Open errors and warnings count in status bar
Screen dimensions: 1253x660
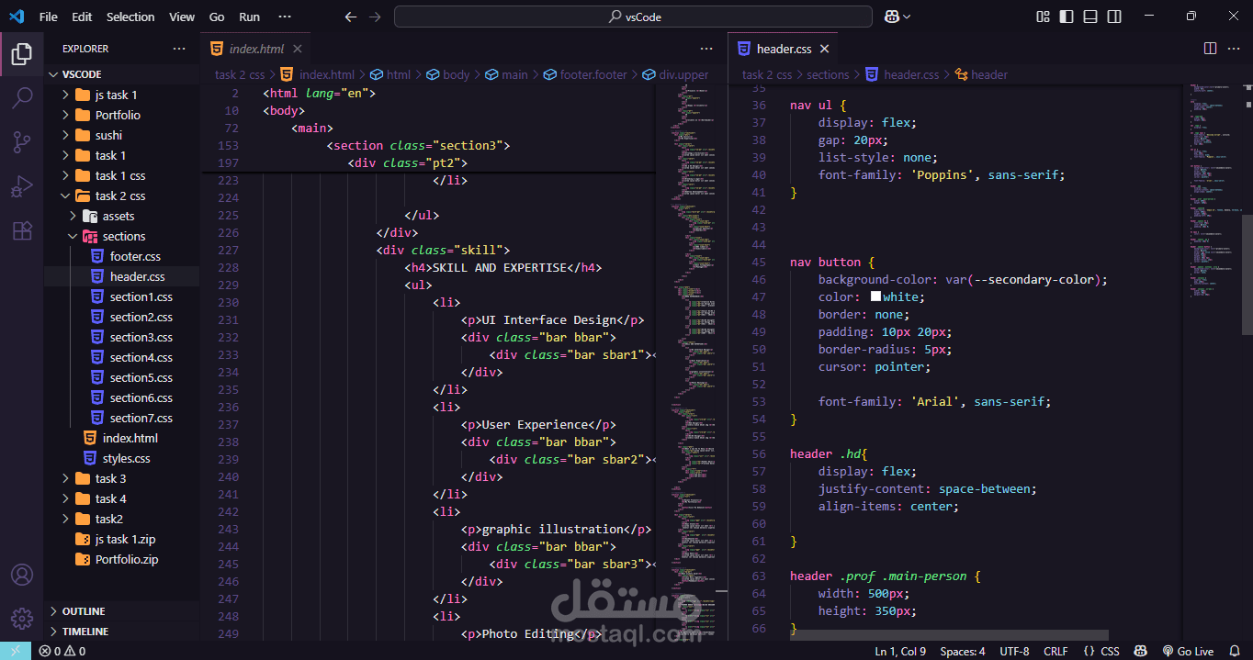tap(62, 651)
